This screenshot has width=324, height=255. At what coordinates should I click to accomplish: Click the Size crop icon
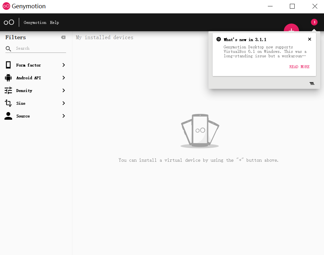(x=8, y=103)
